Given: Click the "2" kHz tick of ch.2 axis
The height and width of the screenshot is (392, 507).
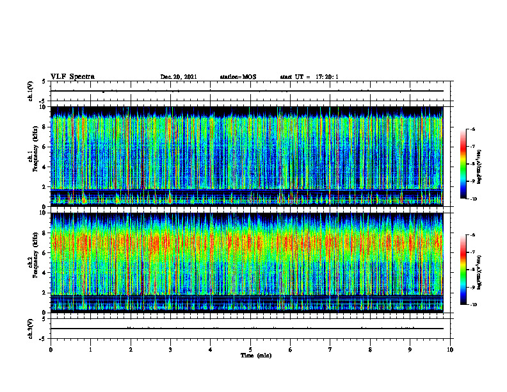Looking at the screenshot, I should (44, 293).
